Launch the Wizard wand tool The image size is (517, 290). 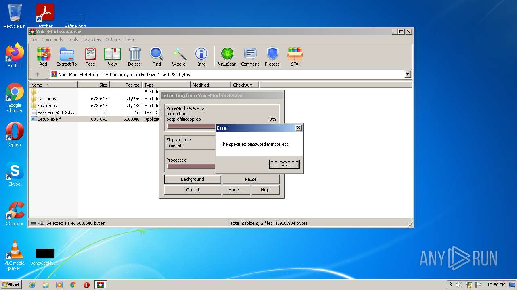pyautogui.click(x=179, y=56)
